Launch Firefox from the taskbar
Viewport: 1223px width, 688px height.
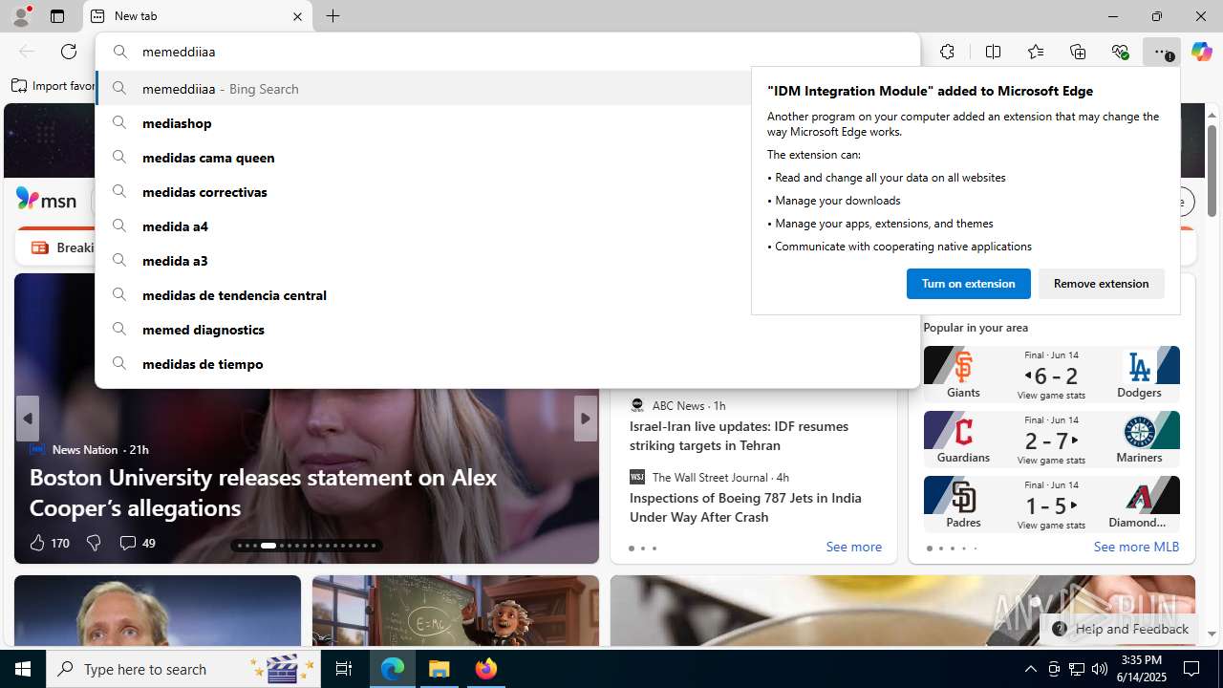pyautogui.click(x=486, y=669)
